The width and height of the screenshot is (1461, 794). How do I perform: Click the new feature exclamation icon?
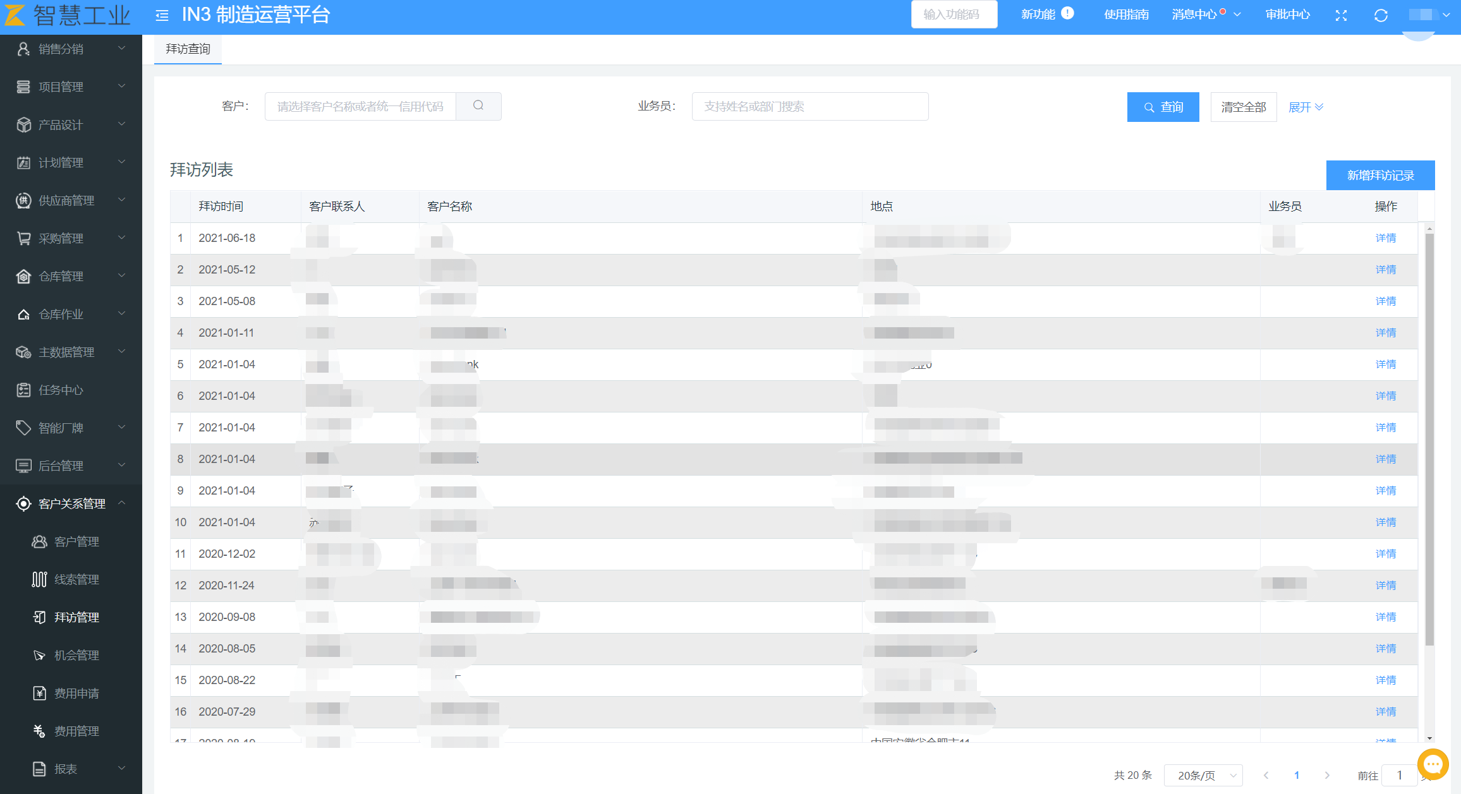1067,13
